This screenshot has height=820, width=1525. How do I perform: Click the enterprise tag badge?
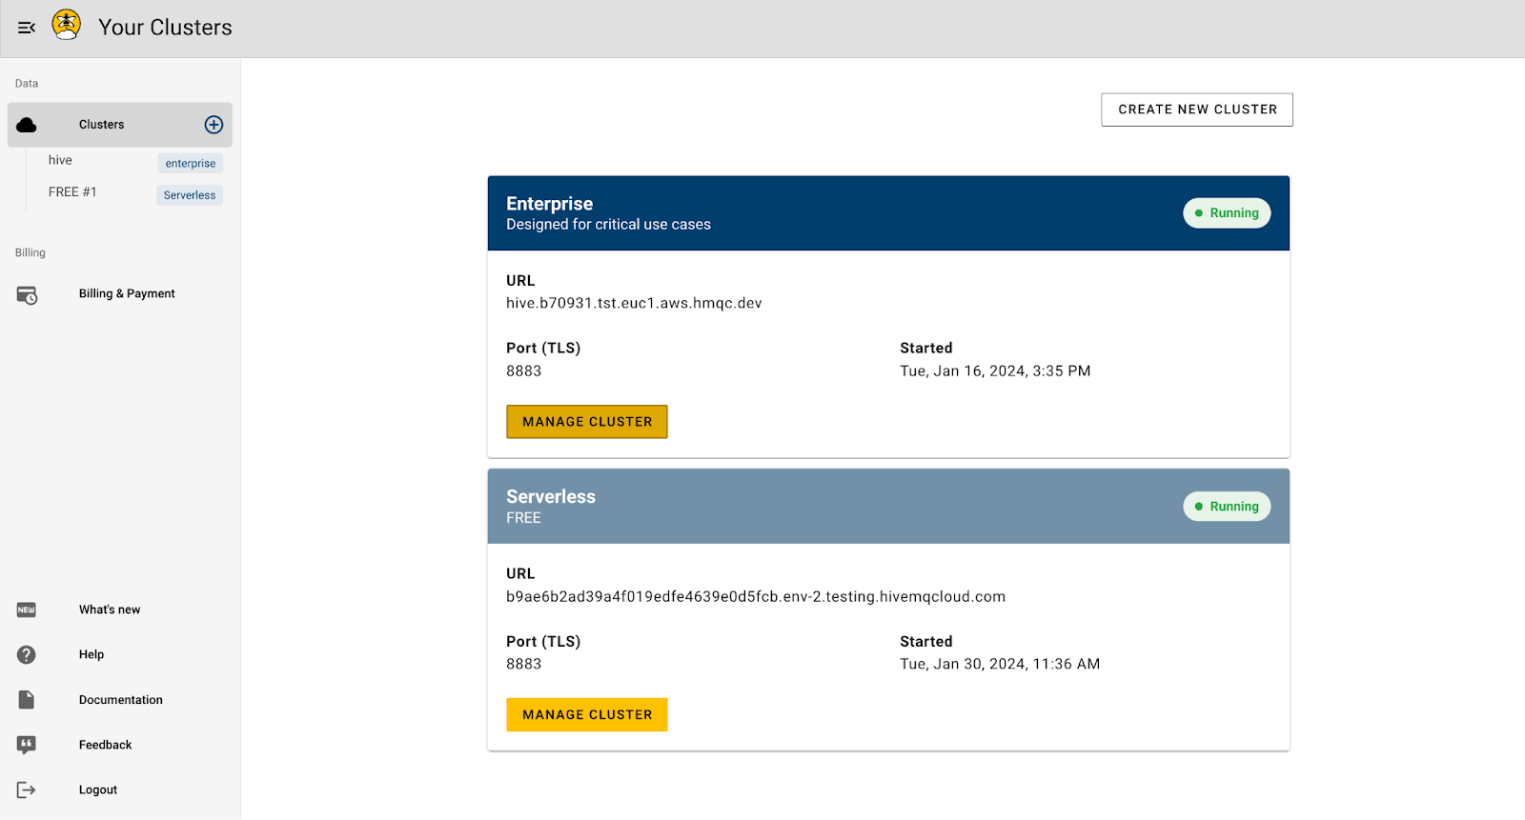point(191,164)
